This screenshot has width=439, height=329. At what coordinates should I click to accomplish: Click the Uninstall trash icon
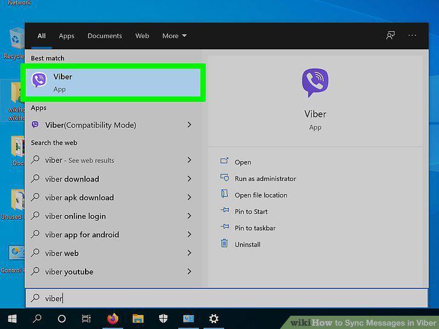pyautogui.click(x=224, y=243)
